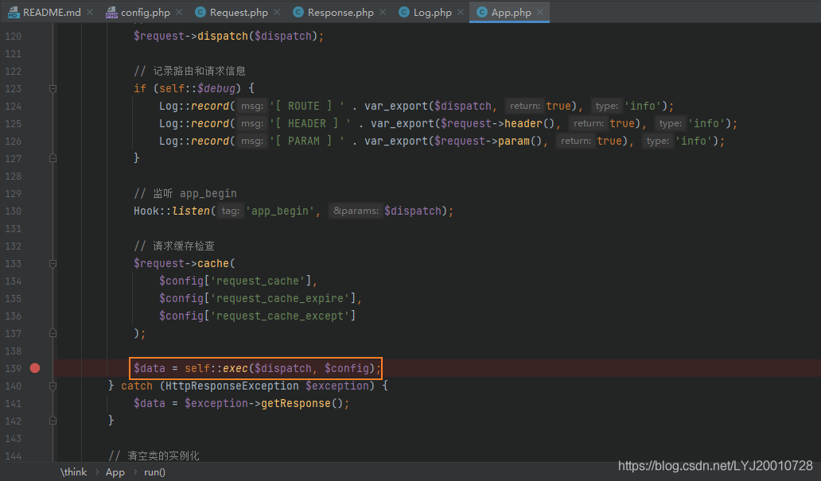Click the '[ PARAM ]' string literal
This screenshot has width=821, height=481.
pos(307,141)
